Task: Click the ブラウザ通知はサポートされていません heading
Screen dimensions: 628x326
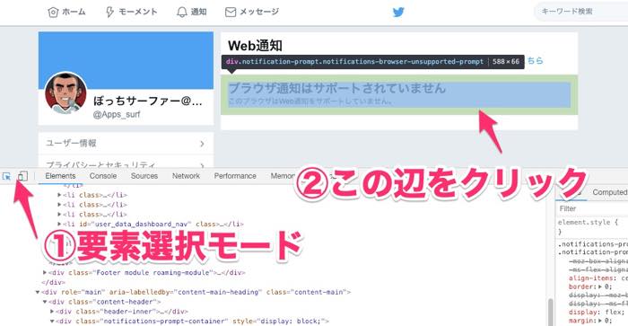Action: [x=336, y=88]
